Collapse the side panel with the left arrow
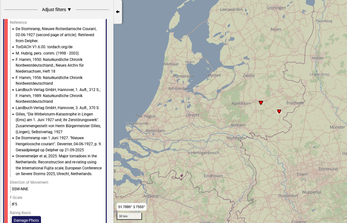 (x=118, y=12)
